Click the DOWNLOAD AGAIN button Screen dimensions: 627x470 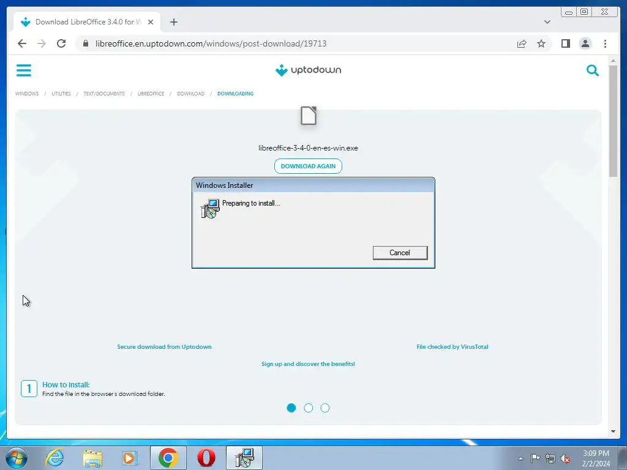point(308,166)
